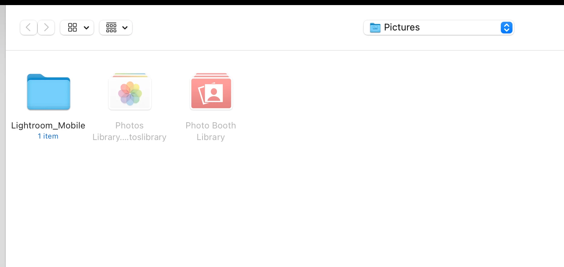Screen dimensions: 564x267
Task: Click the "Pictures" text in the location menu
Action: click(402, 28)
